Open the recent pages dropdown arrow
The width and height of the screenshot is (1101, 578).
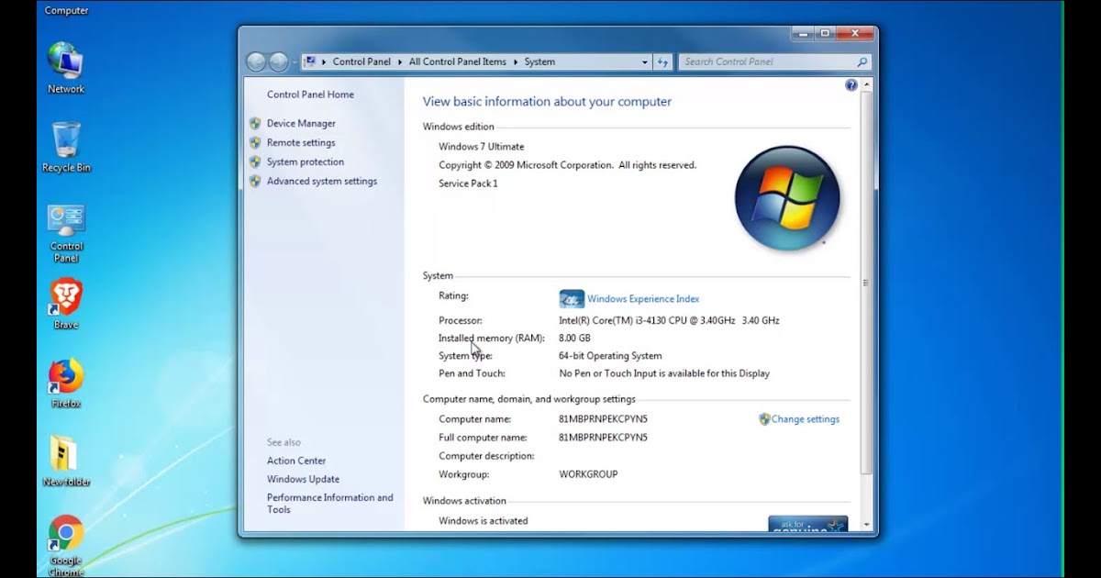tap(295, 61)
